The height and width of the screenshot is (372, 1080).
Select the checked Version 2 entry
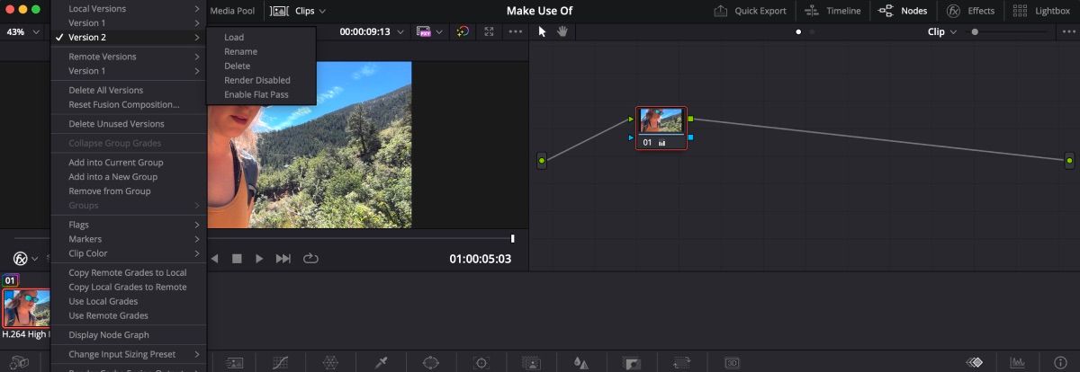click(x=87, y=38)
